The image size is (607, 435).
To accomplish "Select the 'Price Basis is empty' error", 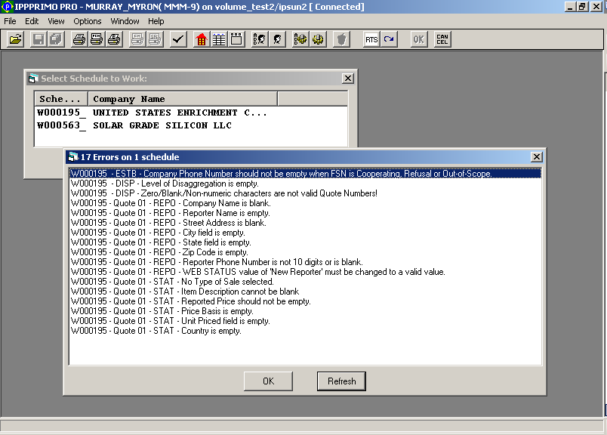I will pyautogui.click(x=305, y=311).
